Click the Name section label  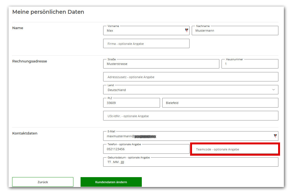[18, 28]
